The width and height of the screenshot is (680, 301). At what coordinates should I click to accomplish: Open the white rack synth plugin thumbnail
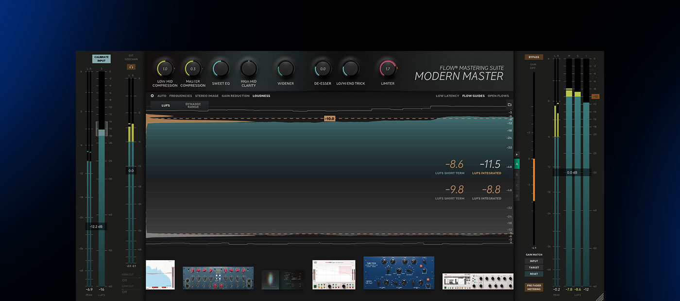pyautogui.click(x=477, y=282)
